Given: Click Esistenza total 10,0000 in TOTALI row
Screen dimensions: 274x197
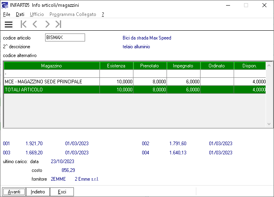Looking at the screenshot, I should pos(125,90).
